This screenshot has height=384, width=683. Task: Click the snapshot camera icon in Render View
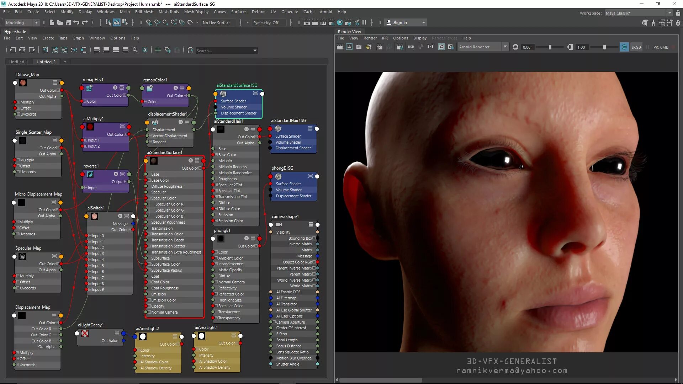(x=359, y=47)
